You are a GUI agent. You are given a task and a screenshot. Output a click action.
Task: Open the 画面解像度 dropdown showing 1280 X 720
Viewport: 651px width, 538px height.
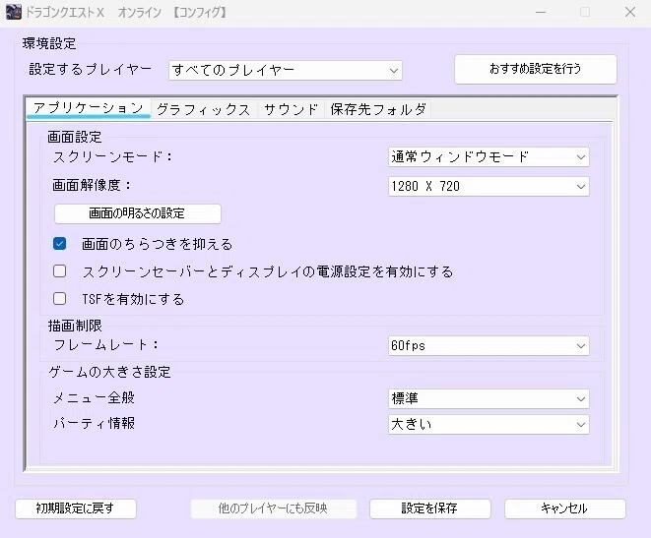click(x=488, y=186)
